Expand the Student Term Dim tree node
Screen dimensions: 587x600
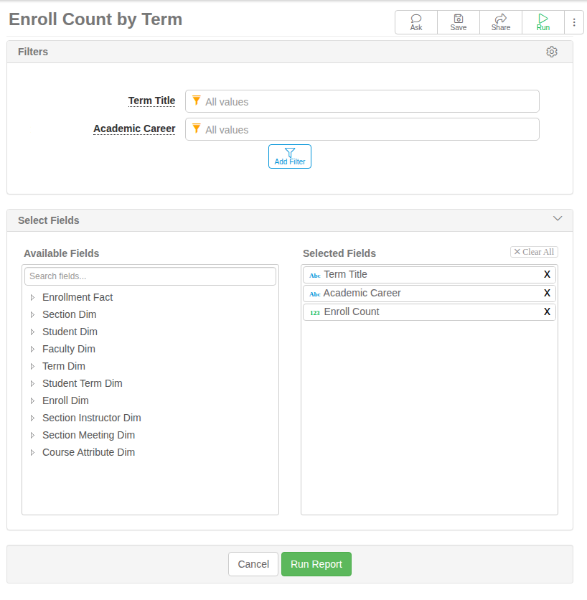coord(32,383)
